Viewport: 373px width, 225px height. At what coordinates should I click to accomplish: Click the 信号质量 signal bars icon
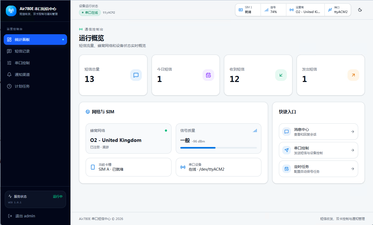(x=255, y=131)
